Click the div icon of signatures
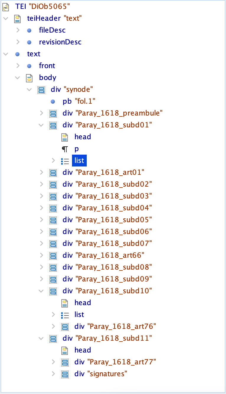226x394 pixels. click(x=65, y=374)
